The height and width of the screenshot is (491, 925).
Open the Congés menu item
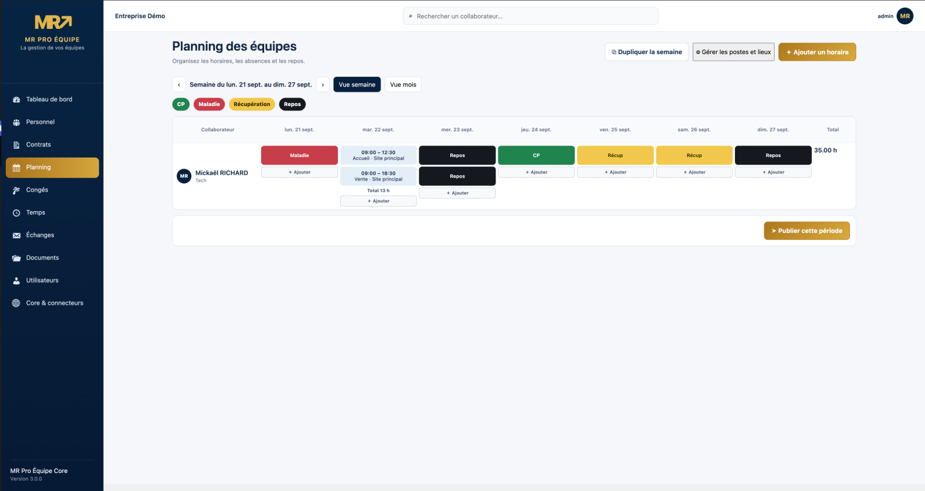[52, 190]
